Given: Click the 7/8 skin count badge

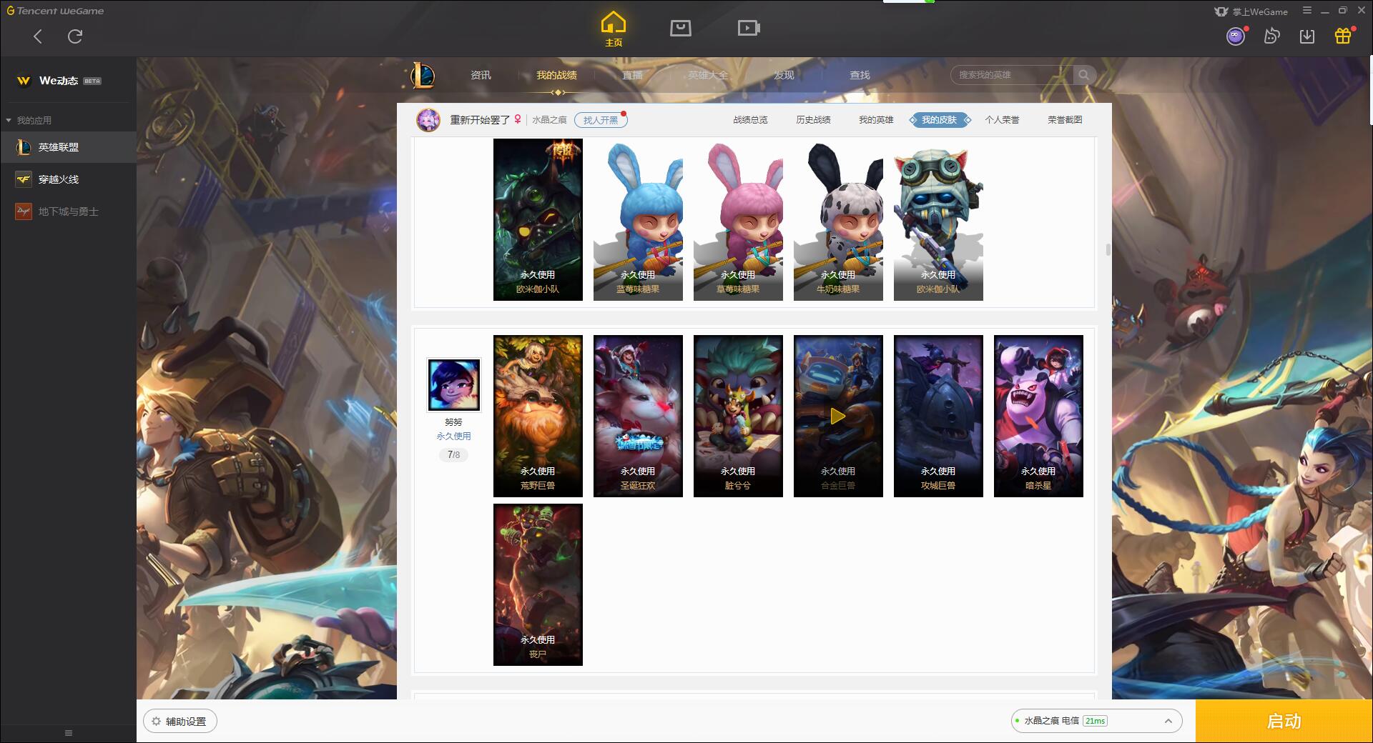Looking at the screenshot, I should click(453, 454).
